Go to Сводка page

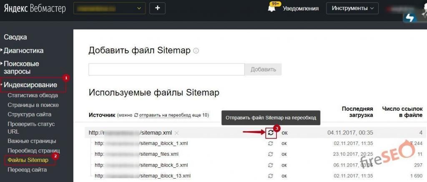tap(15, 37)
